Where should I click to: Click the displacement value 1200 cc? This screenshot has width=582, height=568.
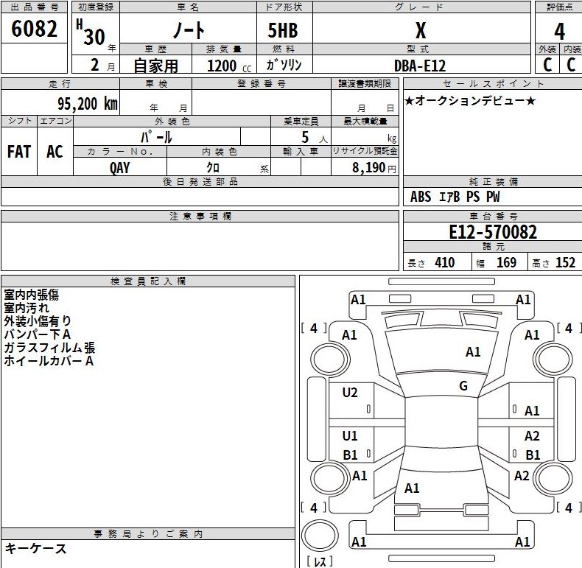229,66
